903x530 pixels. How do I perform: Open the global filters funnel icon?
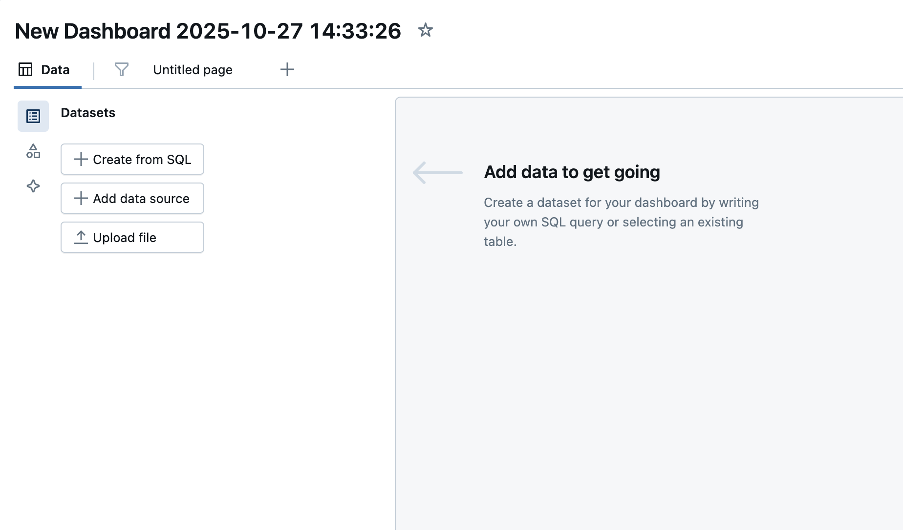click(x=121, y=70)
